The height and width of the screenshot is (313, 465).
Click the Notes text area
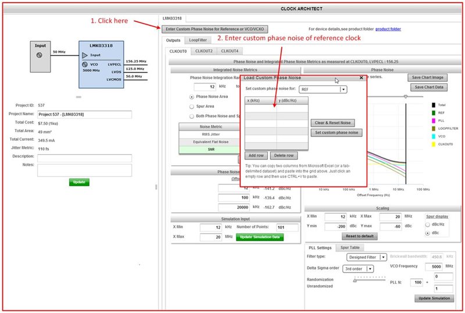point(84,170)
